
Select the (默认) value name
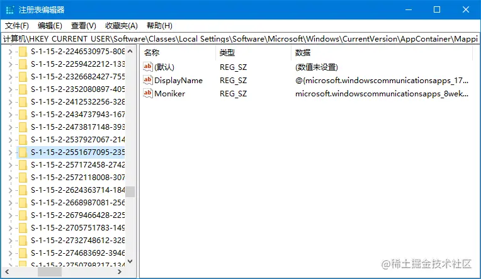(x=164, y=67)
